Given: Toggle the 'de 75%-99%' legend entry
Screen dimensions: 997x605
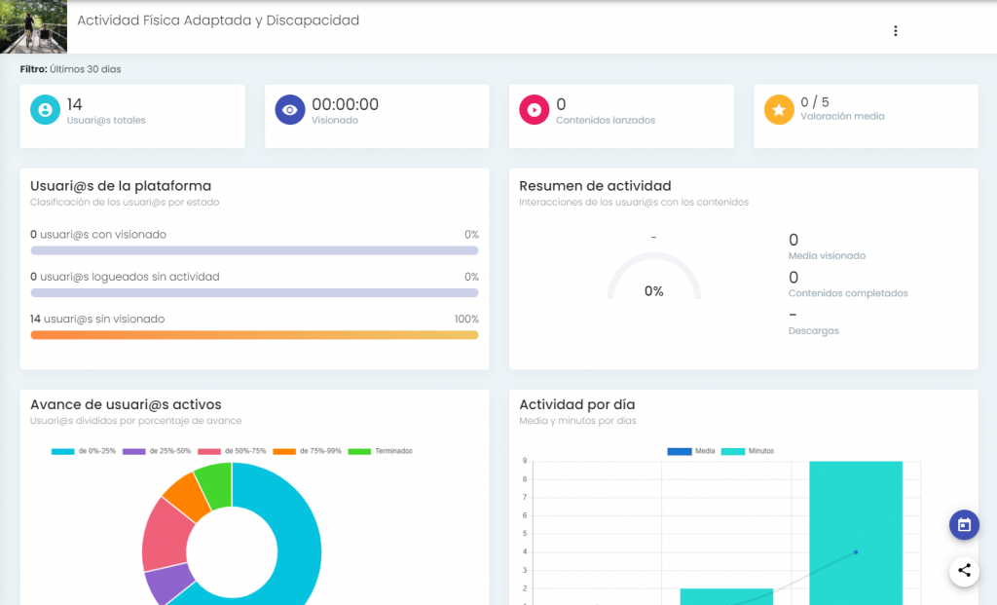Looking at the screenshot, I should point(307,451).
